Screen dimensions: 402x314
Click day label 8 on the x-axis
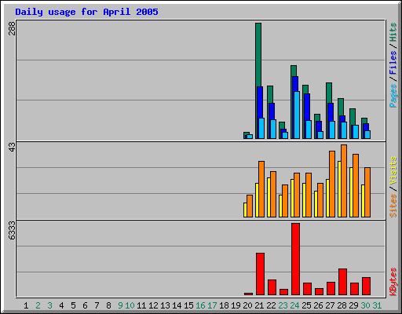coord(108,305)
